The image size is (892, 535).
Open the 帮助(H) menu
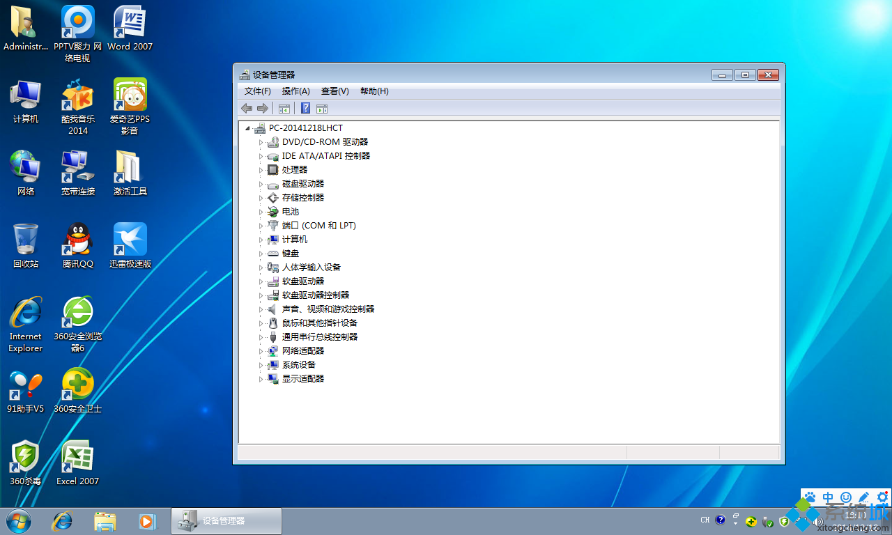[374, 91]
